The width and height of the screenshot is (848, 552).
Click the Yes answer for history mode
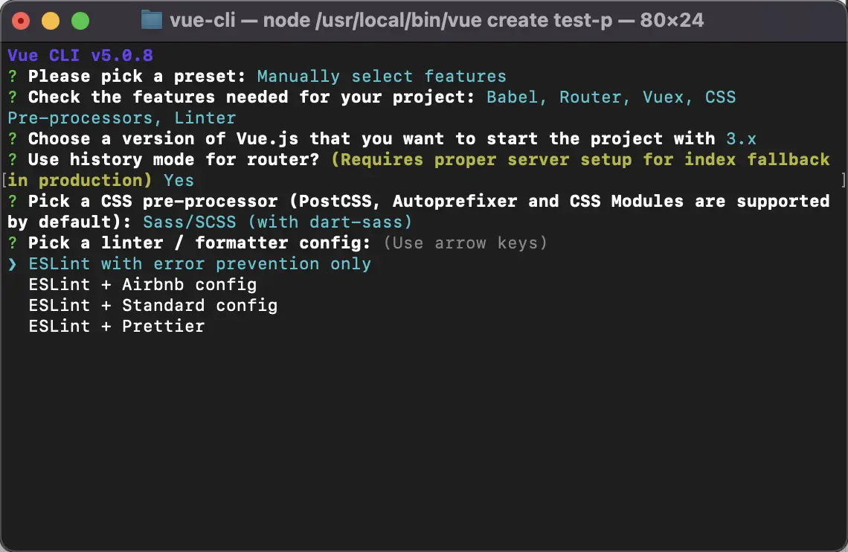coord(179,181)
